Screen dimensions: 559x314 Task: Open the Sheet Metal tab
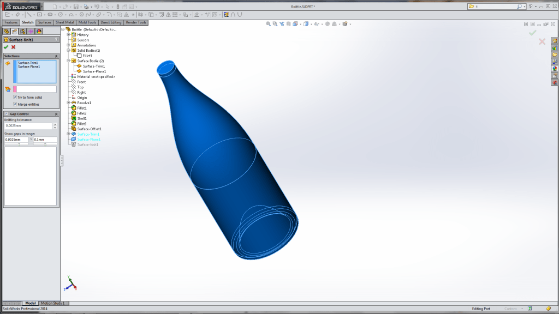pyautogui.click(x=65, y=22)
